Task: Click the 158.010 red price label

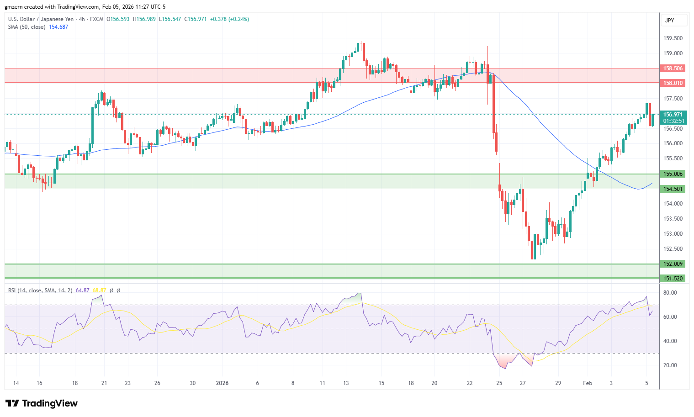Action: (673, 83)
